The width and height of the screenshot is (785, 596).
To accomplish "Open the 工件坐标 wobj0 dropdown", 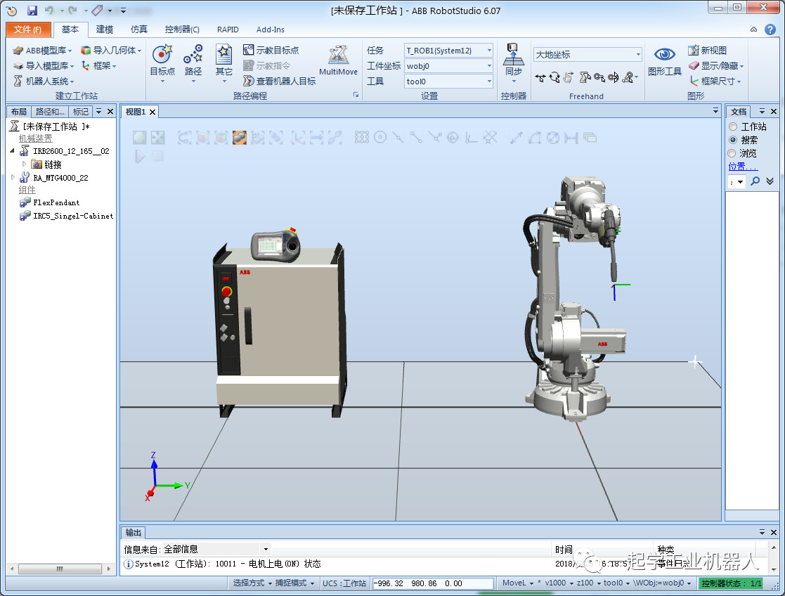I will click(489, 66).
